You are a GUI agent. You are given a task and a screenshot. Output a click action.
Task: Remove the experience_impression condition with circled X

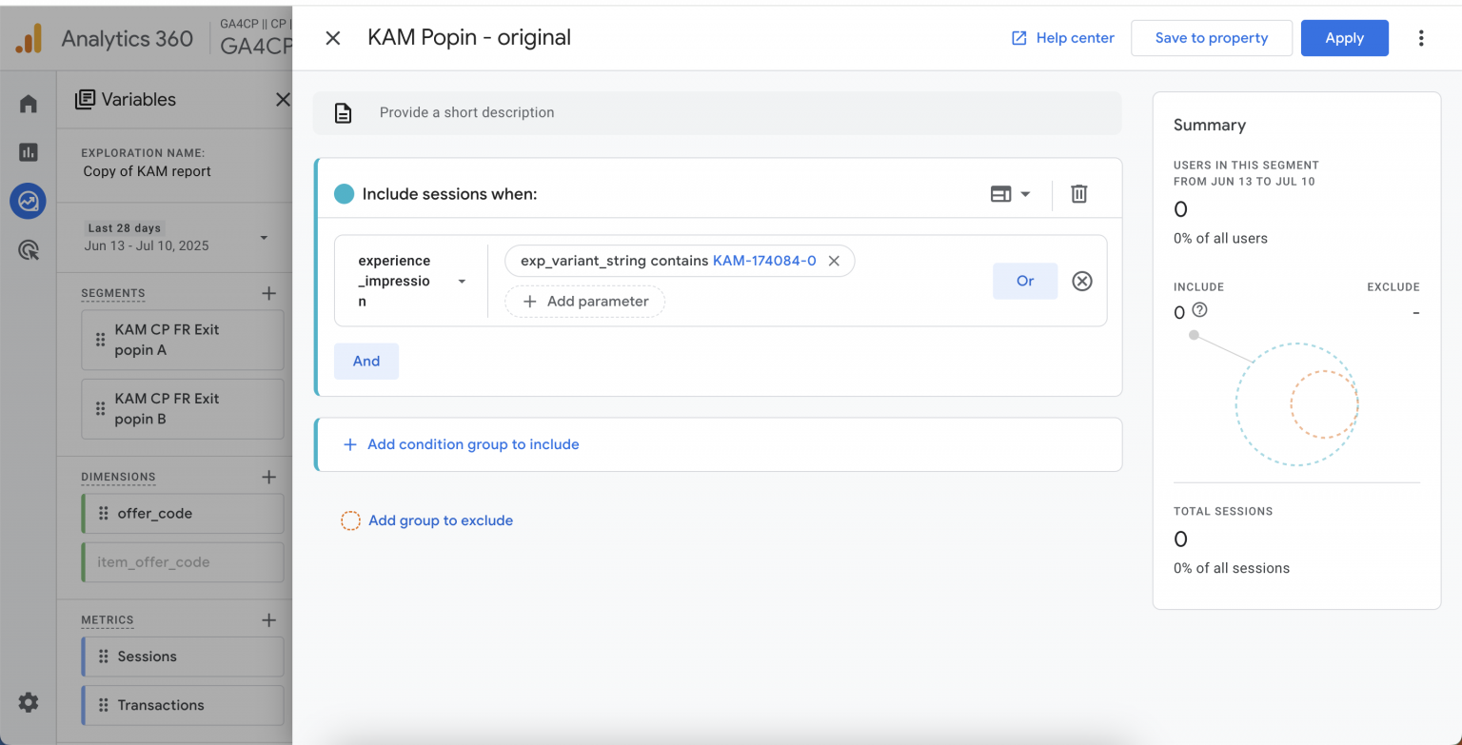point(1082,282)
